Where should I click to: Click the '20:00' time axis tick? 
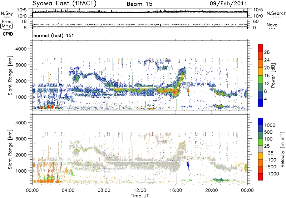[212, 190]
